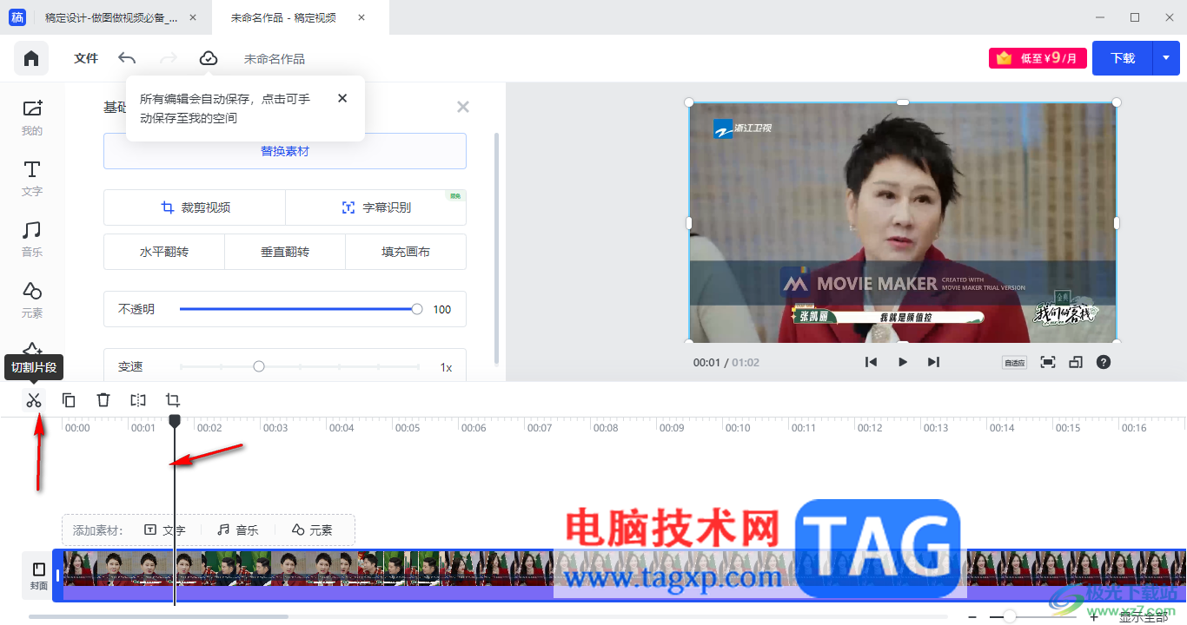Zoom out the timeline with minus

[971, 617]
